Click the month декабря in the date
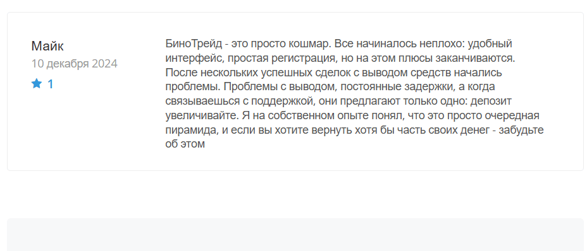Screen dimensions: 587x251 coord(67,64)
